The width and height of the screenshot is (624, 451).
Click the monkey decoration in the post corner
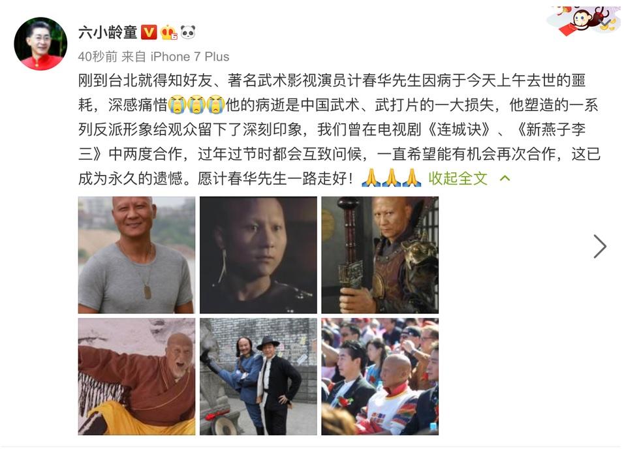[x=584, y=21]
